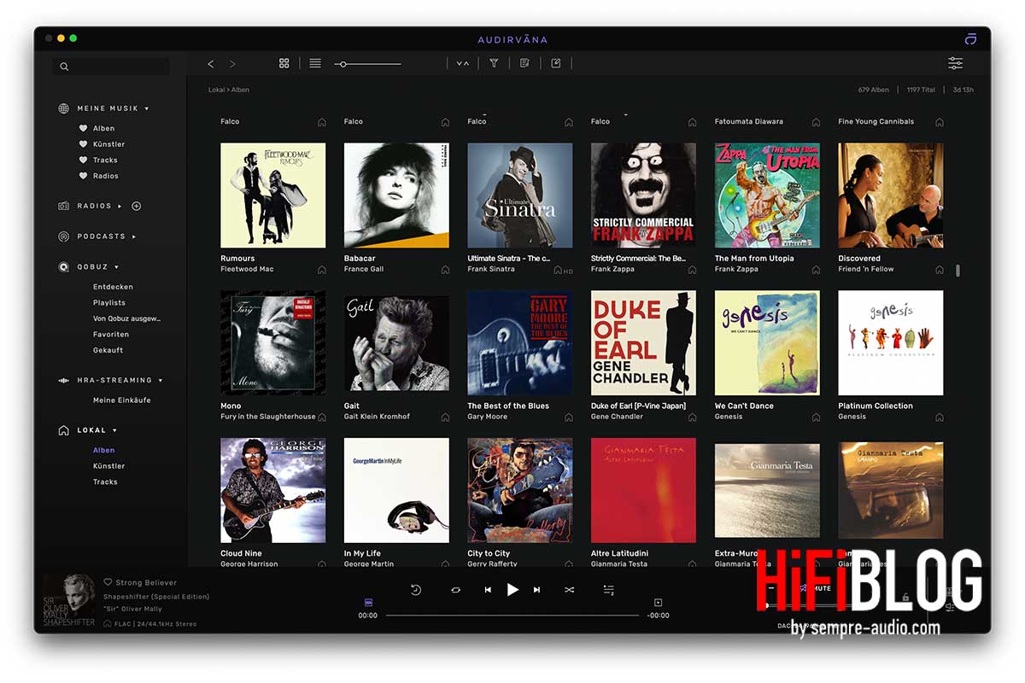Switch to list view layout
This screenshot has width=1025, height=683.
(314, 63)
